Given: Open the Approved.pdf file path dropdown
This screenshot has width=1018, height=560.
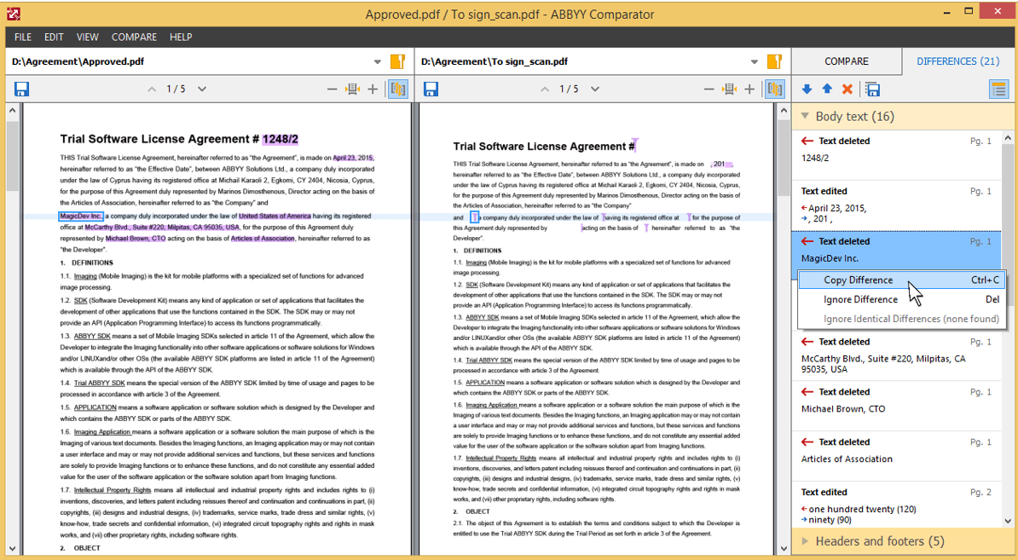Looking at the screenshot, I should (378, 62).
